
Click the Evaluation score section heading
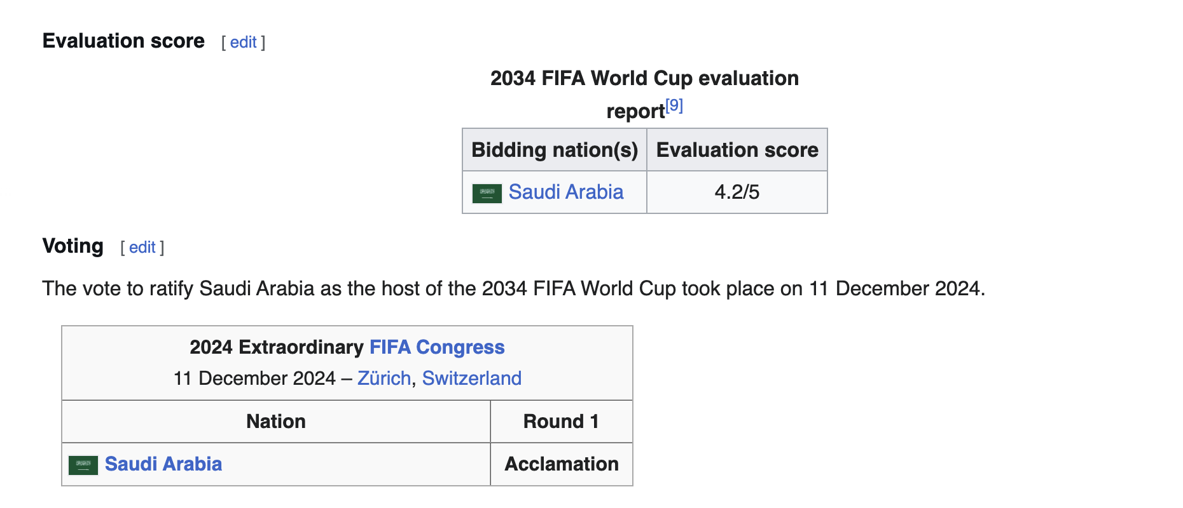[123, 41]
